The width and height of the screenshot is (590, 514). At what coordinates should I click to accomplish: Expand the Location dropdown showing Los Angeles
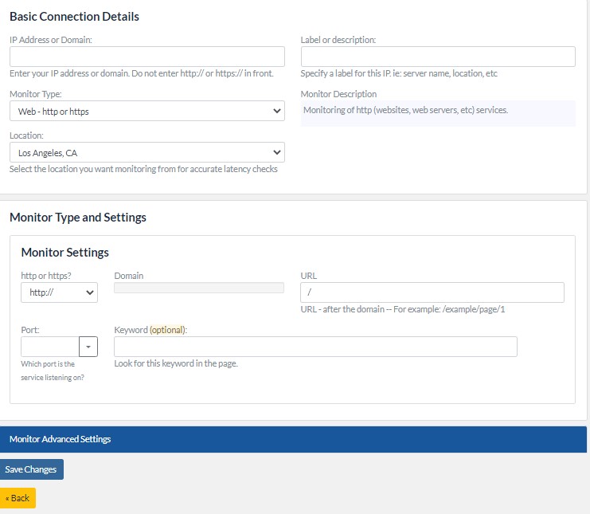pyautogui.click(x=147, y=152)
